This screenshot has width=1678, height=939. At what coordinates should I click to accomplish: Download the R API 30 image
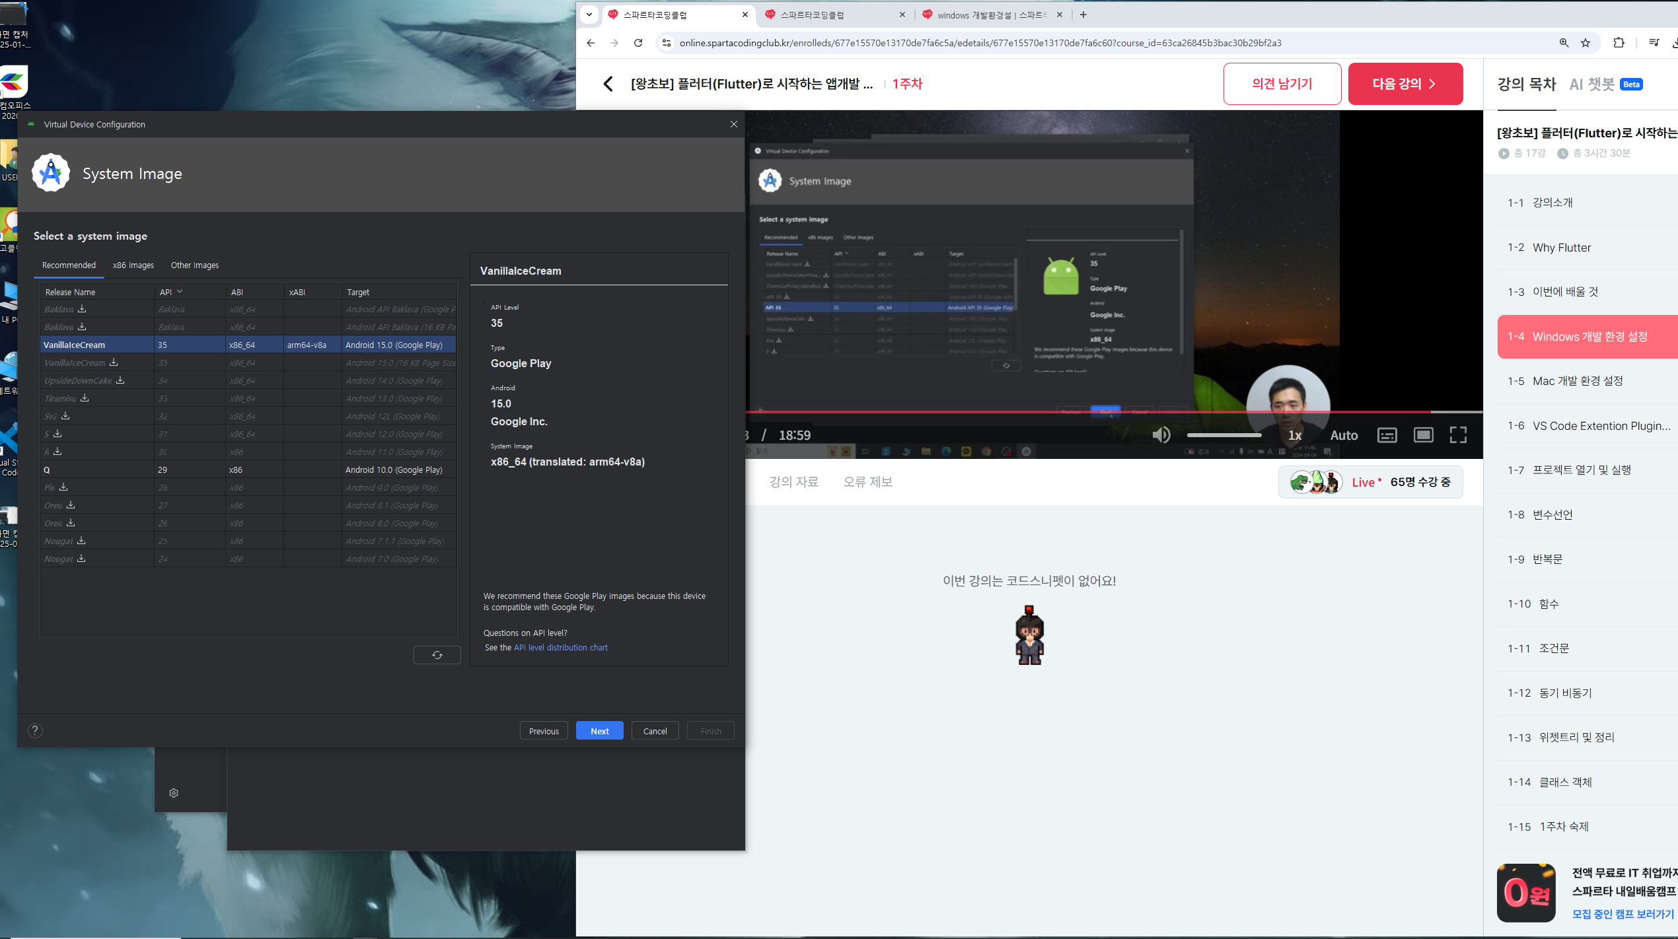point(57,451)
